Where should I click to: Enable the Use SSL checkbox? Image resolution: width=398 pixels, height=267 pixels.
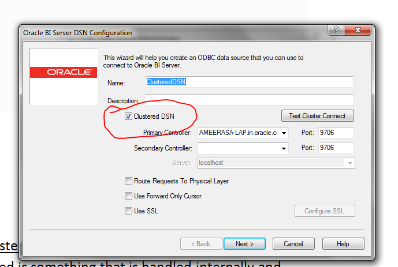[128, 210]
